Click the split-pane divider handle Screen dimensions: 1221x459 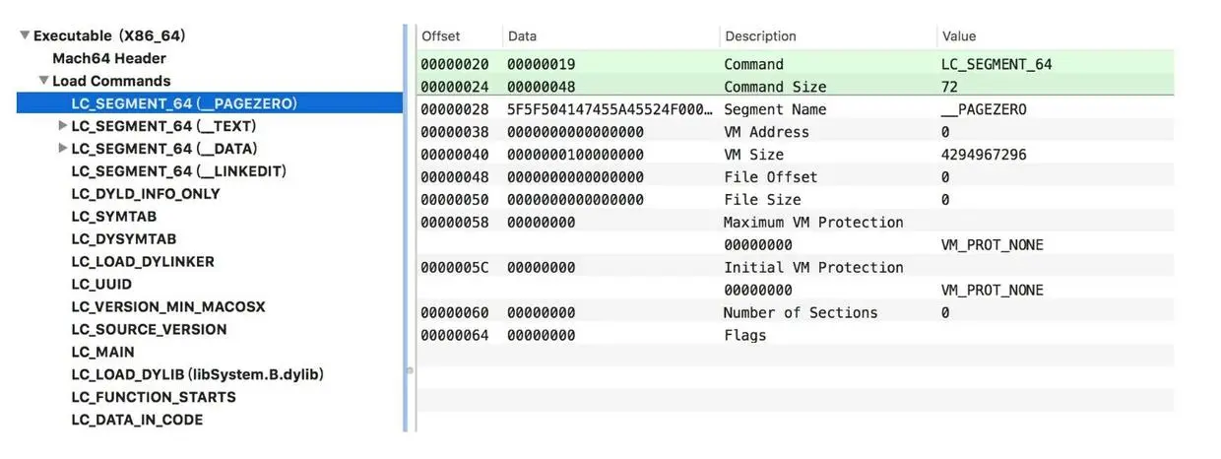click(x=410, y=370)
